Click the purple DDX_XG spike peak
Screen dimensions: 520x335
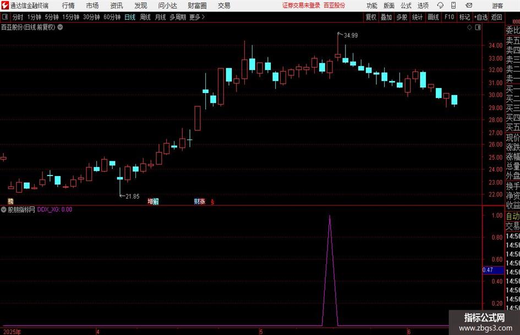[330, 216]
